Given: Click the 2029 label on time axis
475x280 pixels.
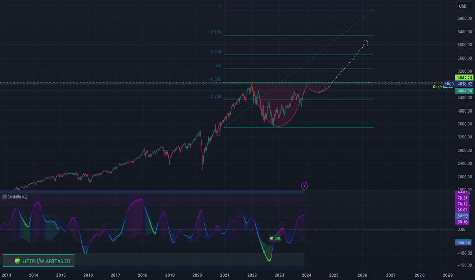Looking at the screenshot, I should tap(448, 275).
